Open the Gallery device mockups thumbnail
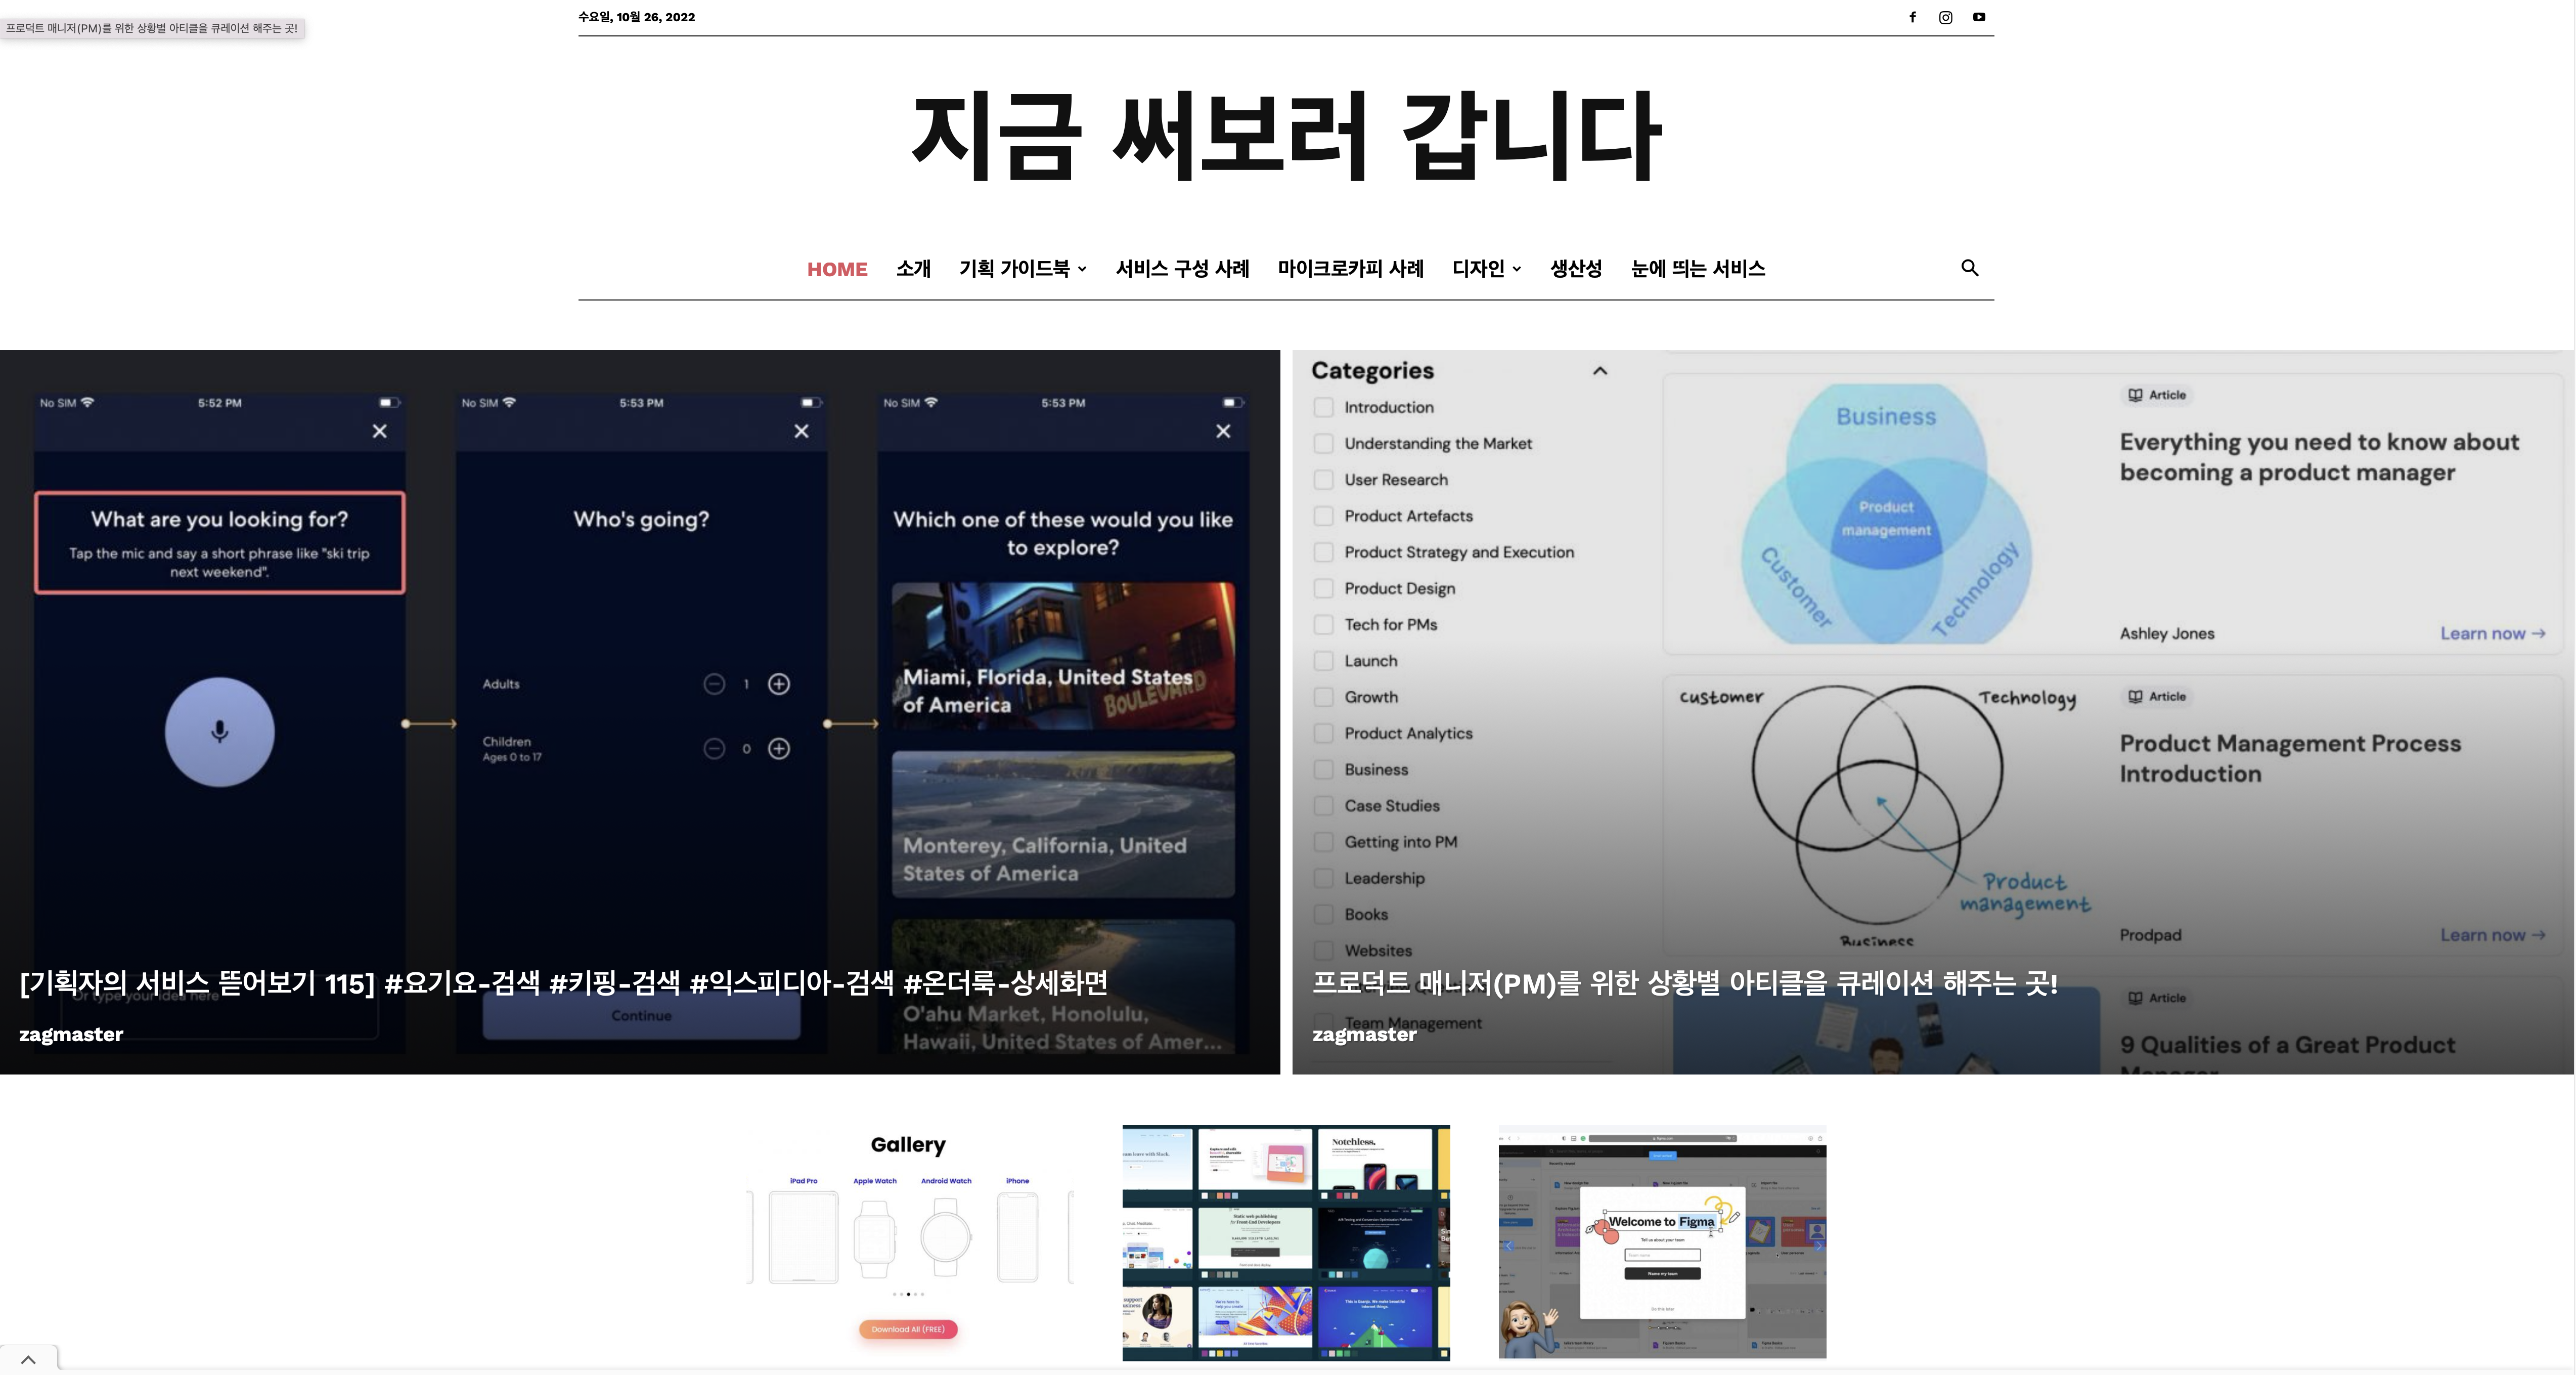This screenshot has width=2576, height=1375. pyautogui.click(x=908, y=1241)
